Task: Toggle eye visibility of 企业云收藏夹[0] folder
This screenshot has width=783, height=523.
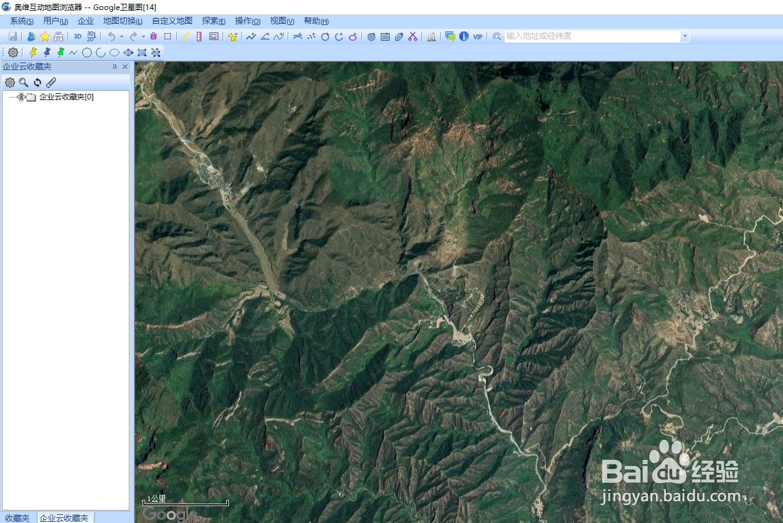Action: pos(21,97)
